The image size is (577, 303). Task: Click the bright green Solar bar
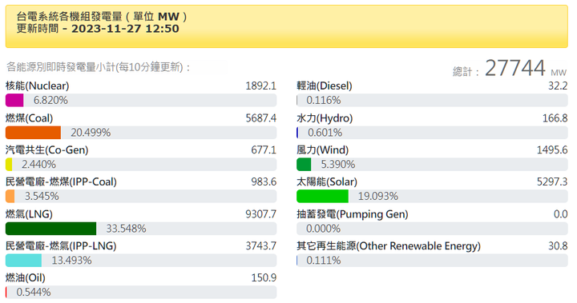(323, 197)
